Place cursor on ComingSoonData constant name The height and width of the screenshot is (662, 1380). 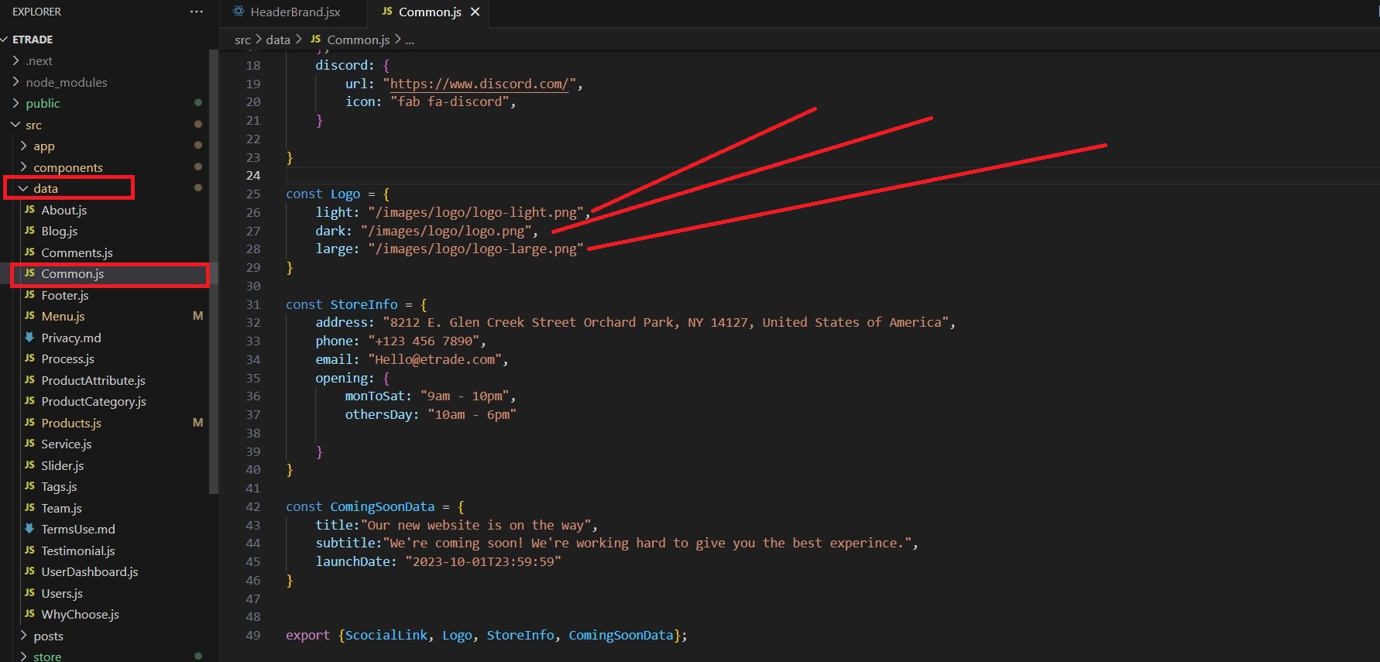(x=383, y=506)
